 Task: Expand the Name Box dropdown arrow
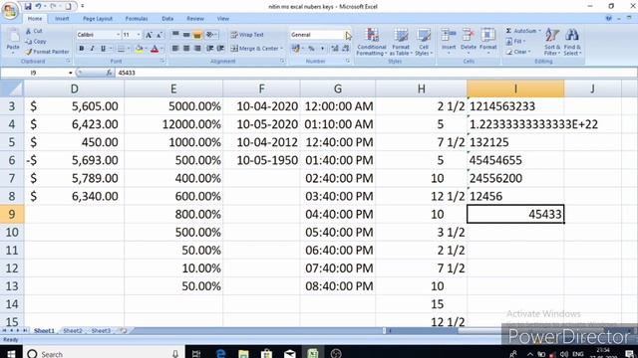(x=71, y=73)
